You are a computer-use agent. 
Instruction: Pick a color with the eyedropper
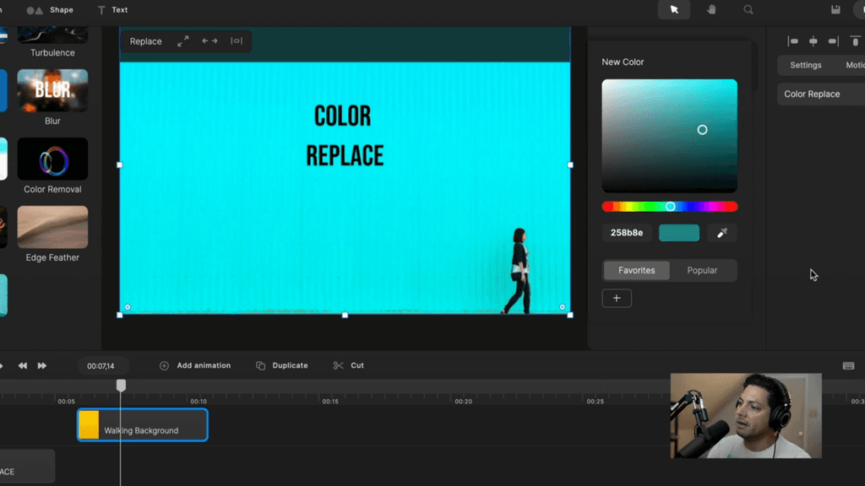coord(722,233)
